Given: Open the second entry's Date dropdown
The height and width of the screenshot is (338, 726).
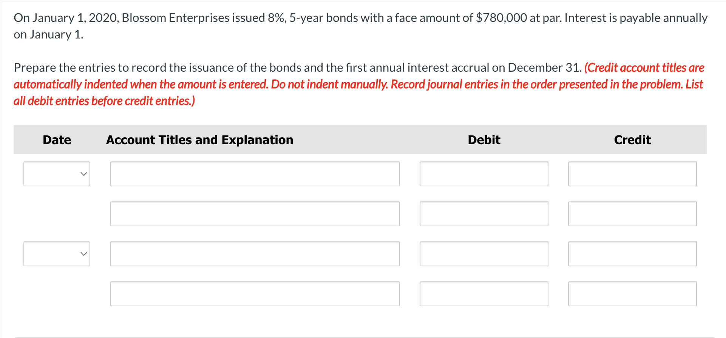Looking at the screenshot, I should [57, 254].
